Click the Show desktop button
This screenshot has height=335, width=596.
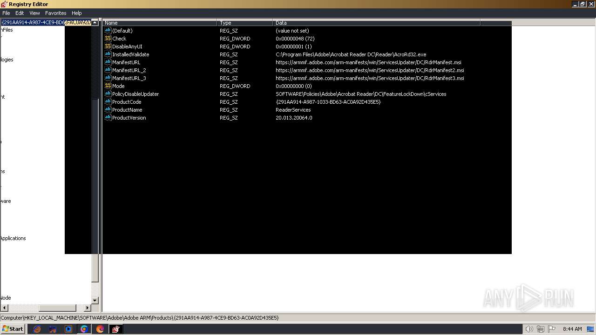[x=590, y=329]
